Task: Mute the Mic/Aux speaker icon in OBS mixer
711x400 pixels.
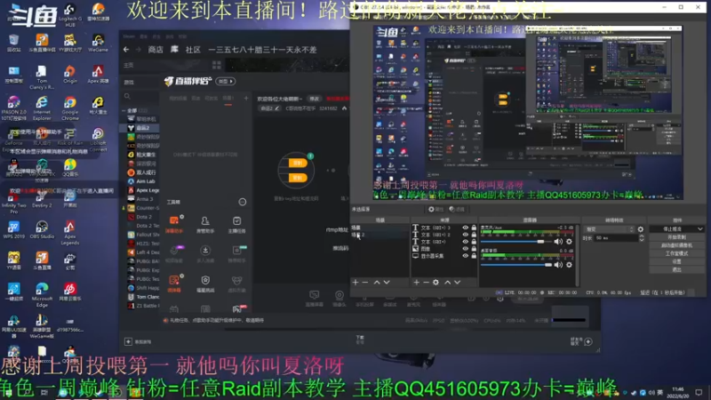Action: pos(558,242)
